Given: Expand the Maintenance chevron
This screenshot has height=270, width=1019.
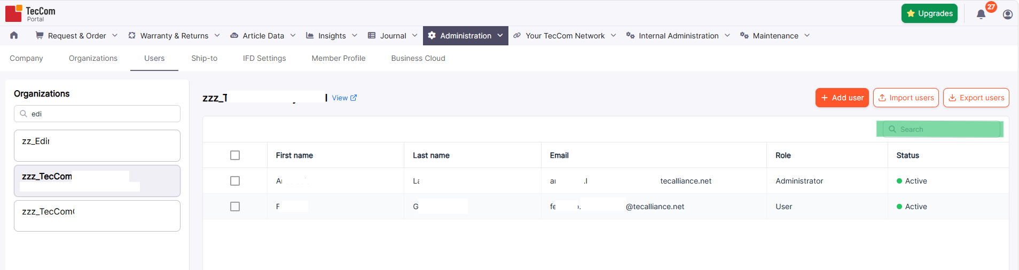Looking at the screenshot, I should tap(806, 35).
